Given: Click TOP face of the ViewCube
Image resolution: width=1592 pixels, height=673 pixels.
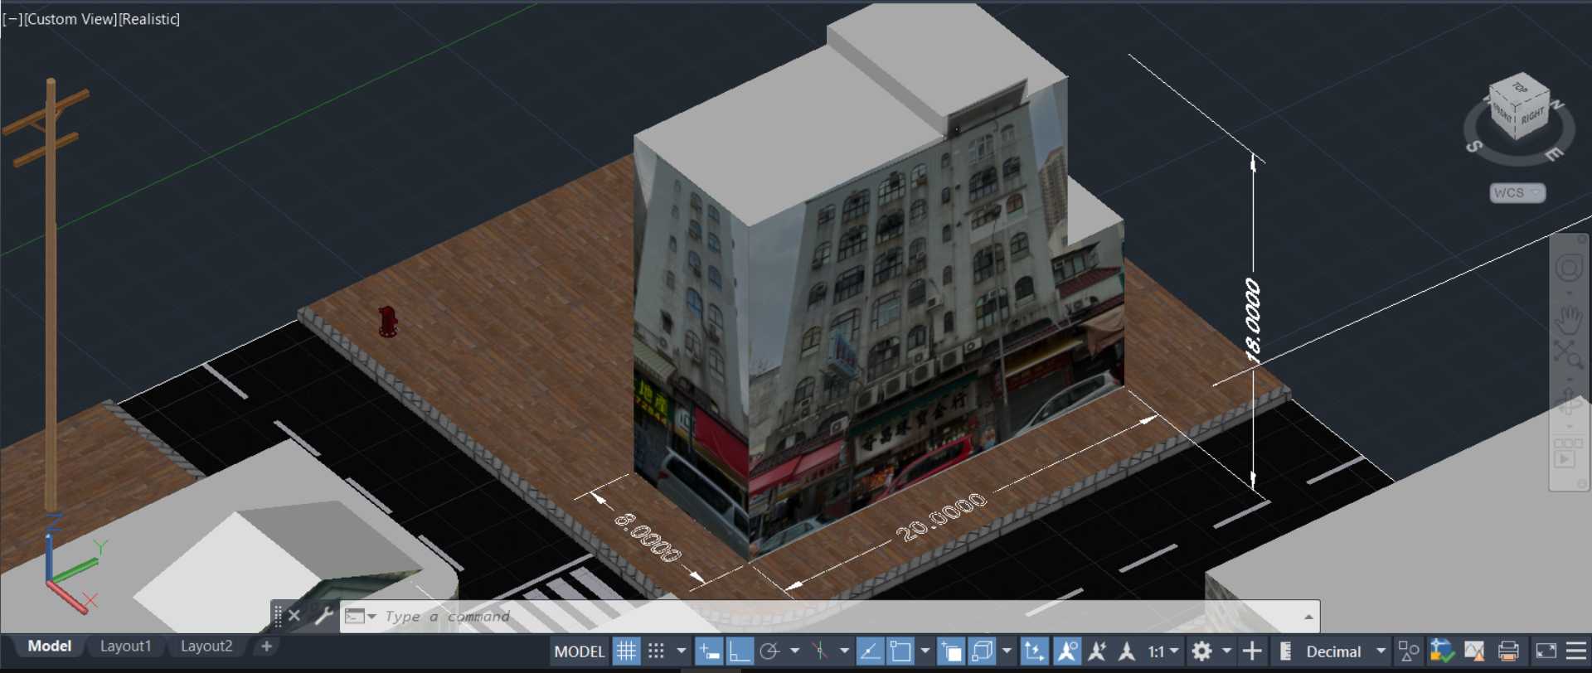Looking at the screenshot, I should [x=1520, y=87].
